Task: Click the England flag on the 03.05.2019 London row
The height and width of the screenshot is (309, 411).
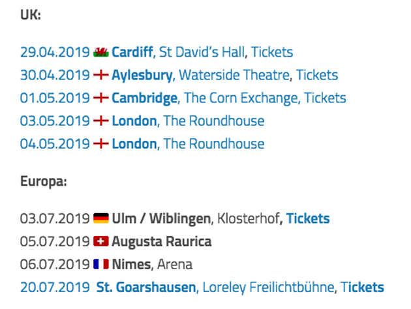Action: point(101,121)
